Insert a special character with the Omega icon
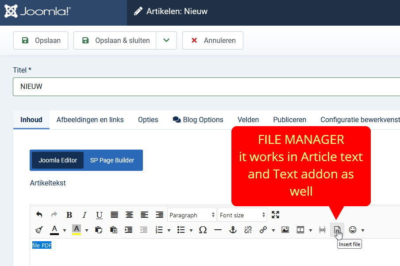400x266 pixels. tap(203, 230)
